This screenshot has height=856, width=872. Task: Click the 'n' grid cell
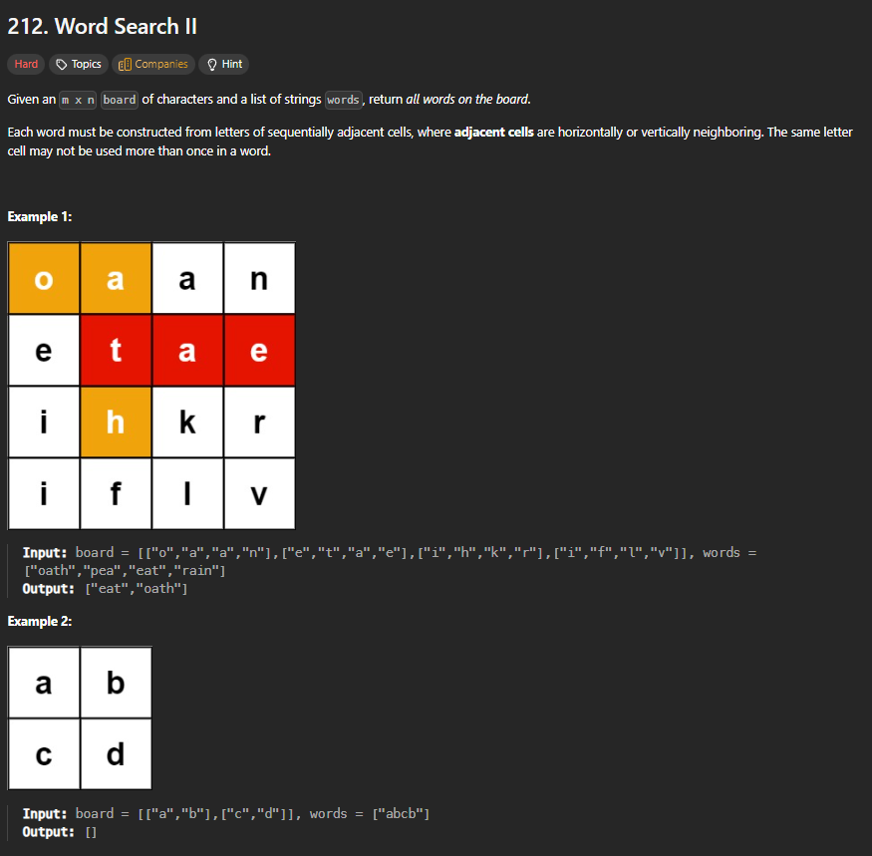click(x=259, y=278)
